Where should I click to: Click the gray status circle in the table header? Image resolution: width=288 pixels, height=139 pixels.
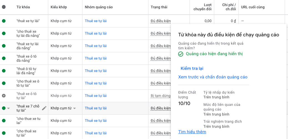(4, 7)
